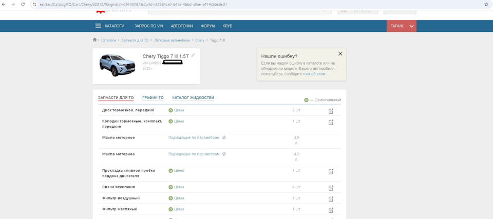Open Цены for Прокладка сливной пробки
Viewport: 493px width, 219px height.
179,171
